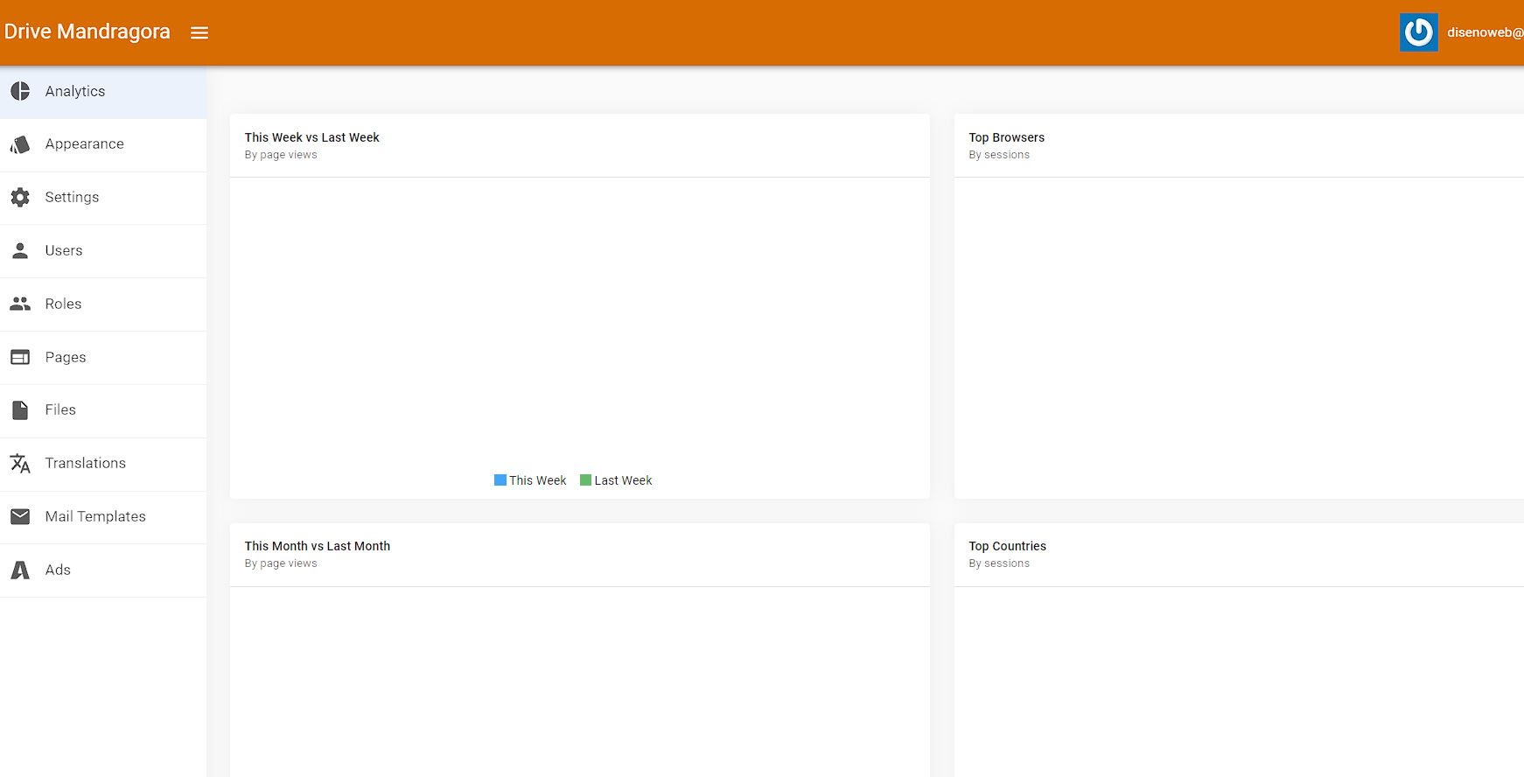This screenshot has height=777, width=1524.
Task: Go to the Translations section
Action: 86,463
